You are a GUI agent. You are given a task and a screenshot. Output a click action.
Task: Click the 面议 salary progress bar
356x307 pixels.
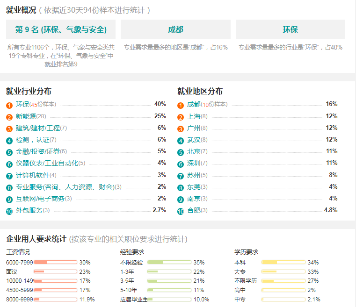click(55, 271)
